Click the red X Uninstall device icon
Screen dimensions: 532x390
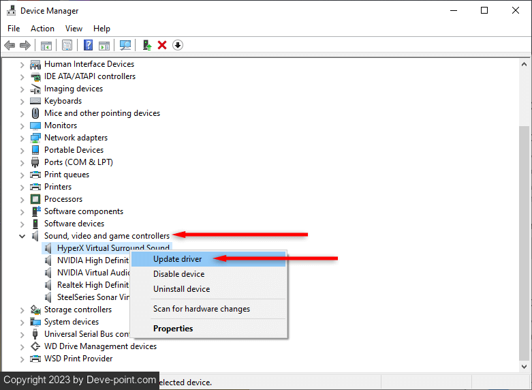[x=162, y=45]
